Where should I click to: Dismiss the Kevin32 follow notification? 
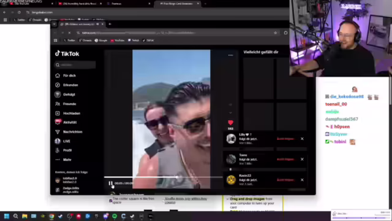302,180
